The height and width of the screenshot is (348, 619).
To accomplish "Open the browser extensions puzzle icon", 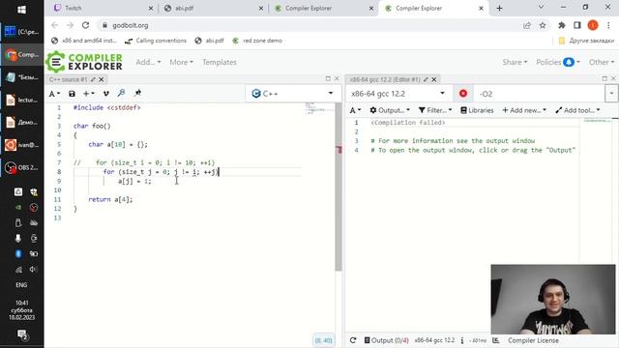I will (x=561, y=25).
